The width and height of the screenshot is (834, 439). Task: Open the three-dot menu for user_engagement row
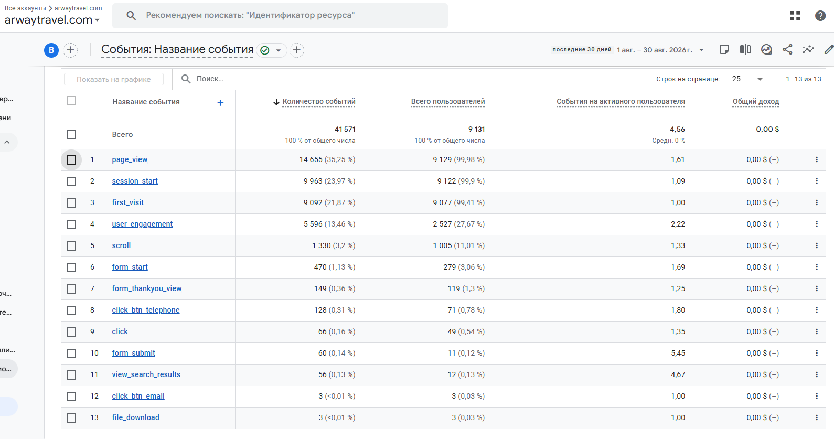(x=817, y=224)
